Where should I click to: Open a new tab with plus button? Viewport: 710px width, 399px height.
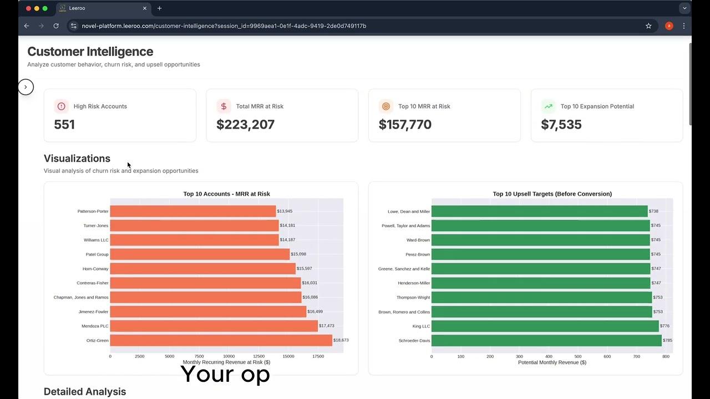[160, 8]
